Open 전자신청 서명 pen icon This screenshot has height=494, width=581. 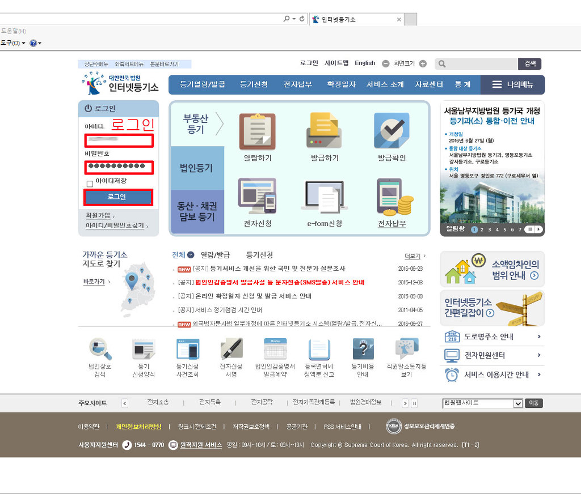click(x=231, y=348)
